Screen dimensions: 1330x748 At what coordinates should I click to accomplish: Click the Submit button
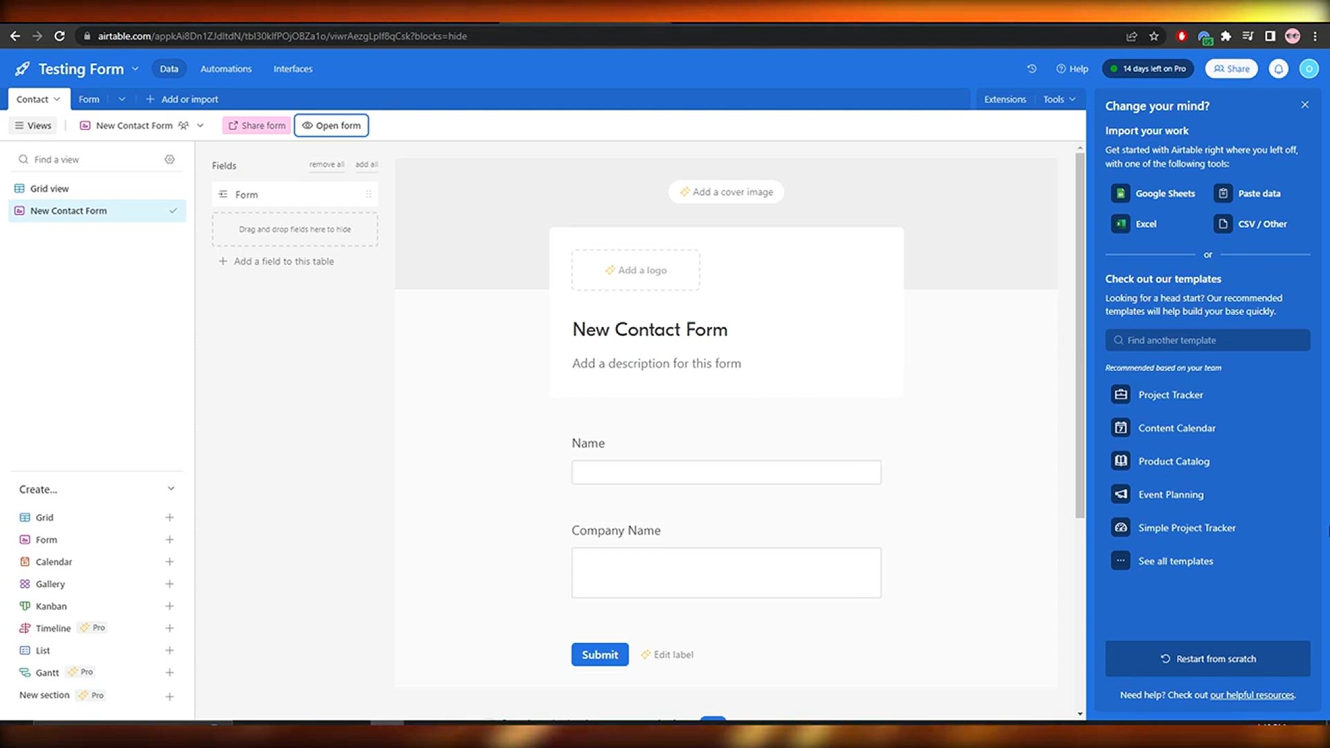click(600, 654)
